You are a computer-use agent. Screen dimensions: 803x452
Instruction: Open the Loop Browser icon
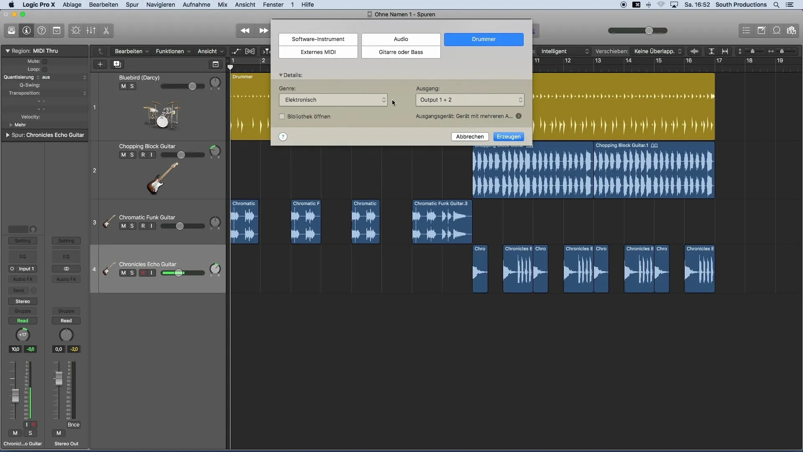pyautogui.click(x=776, y=31)
